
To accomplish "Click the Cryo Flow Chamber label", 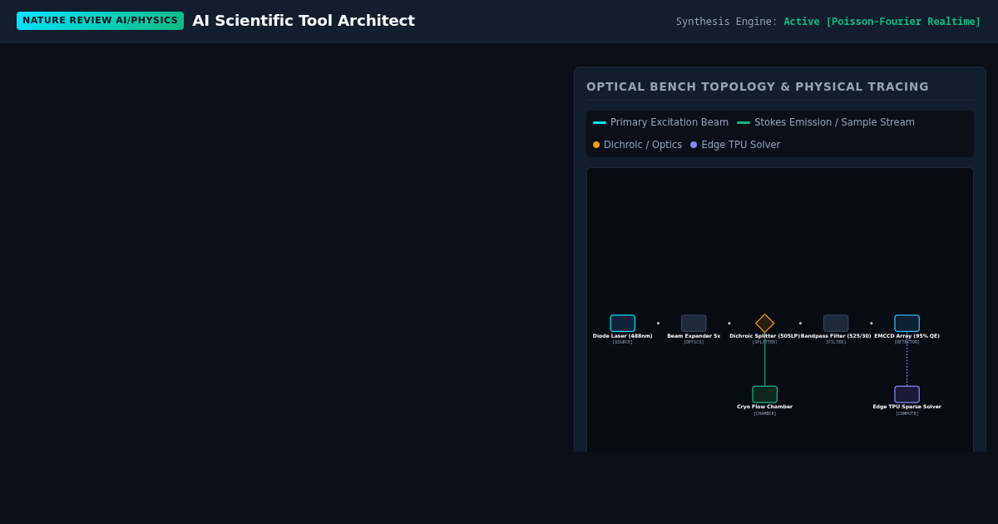I will tap(765, 407).
